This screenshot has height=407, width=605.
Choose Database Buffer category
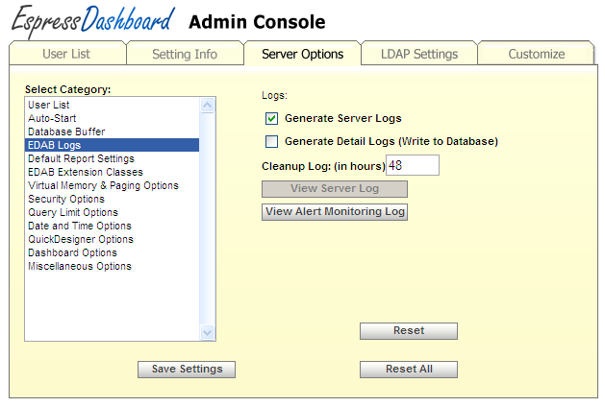point(66,132)
